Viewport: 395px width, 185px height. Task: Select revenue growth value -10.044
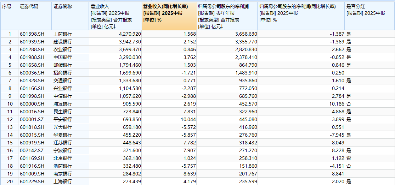(187, 119)
